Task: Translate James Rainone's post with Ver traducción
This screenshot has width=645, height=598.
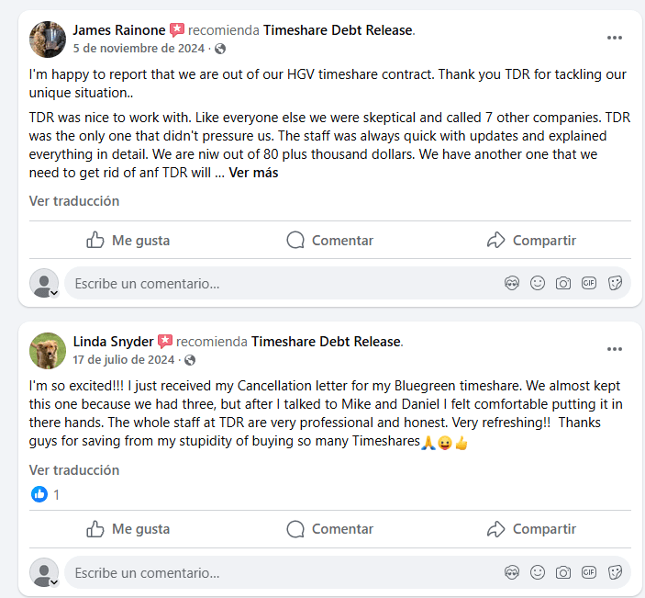Action: pyautogui.click(x=74, y=201)
